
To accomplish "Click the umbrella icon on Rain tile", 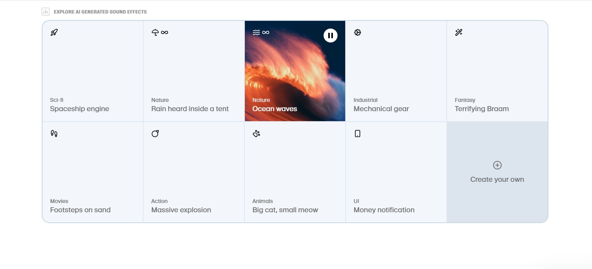I will pyautogui.click(x=155, y=32).
